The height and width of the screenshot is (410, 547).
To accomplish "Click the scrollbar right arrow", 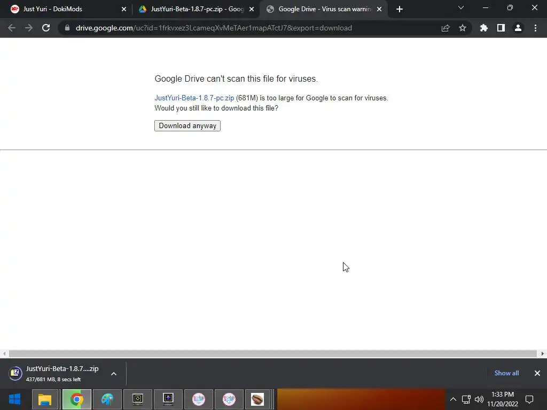I will [543, 353].
